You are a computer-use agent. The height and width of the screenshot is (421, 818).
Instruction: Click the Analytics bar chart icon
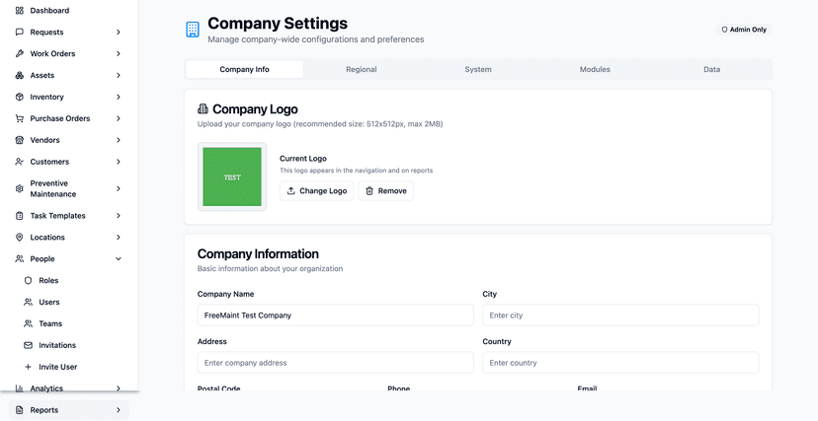[x=20, y=388]
